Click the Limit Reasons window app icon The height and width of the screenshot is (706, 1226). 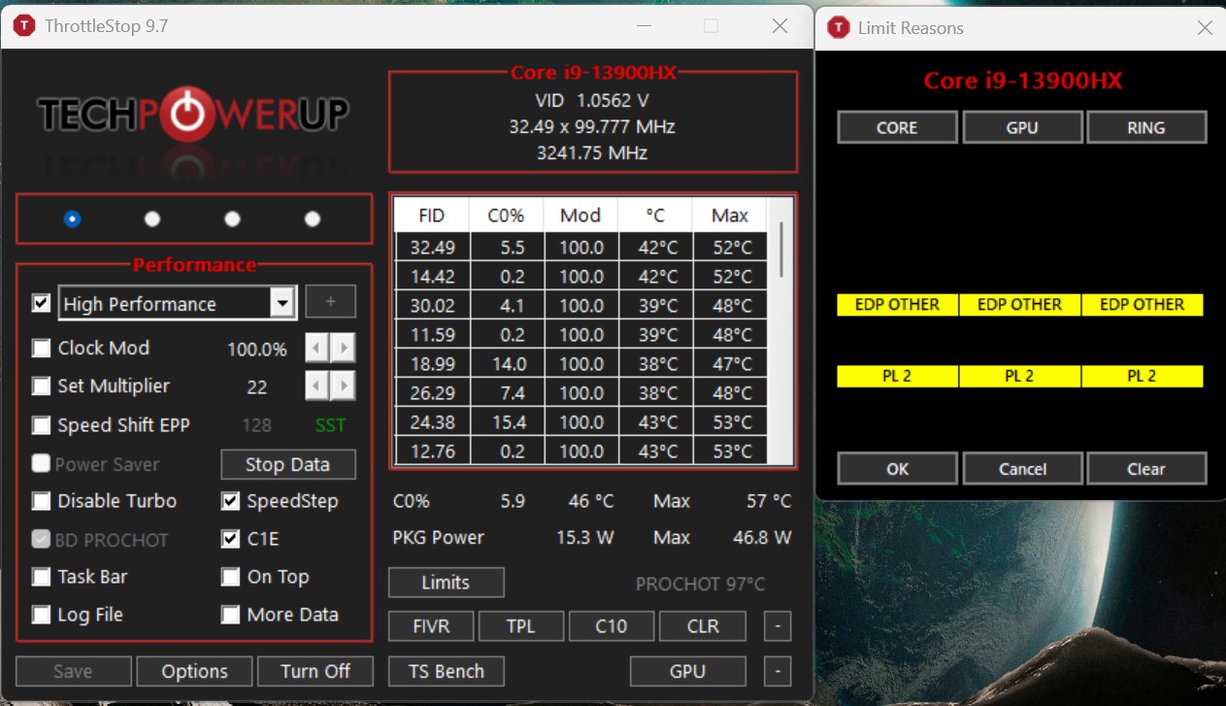(x=839, y=28)
